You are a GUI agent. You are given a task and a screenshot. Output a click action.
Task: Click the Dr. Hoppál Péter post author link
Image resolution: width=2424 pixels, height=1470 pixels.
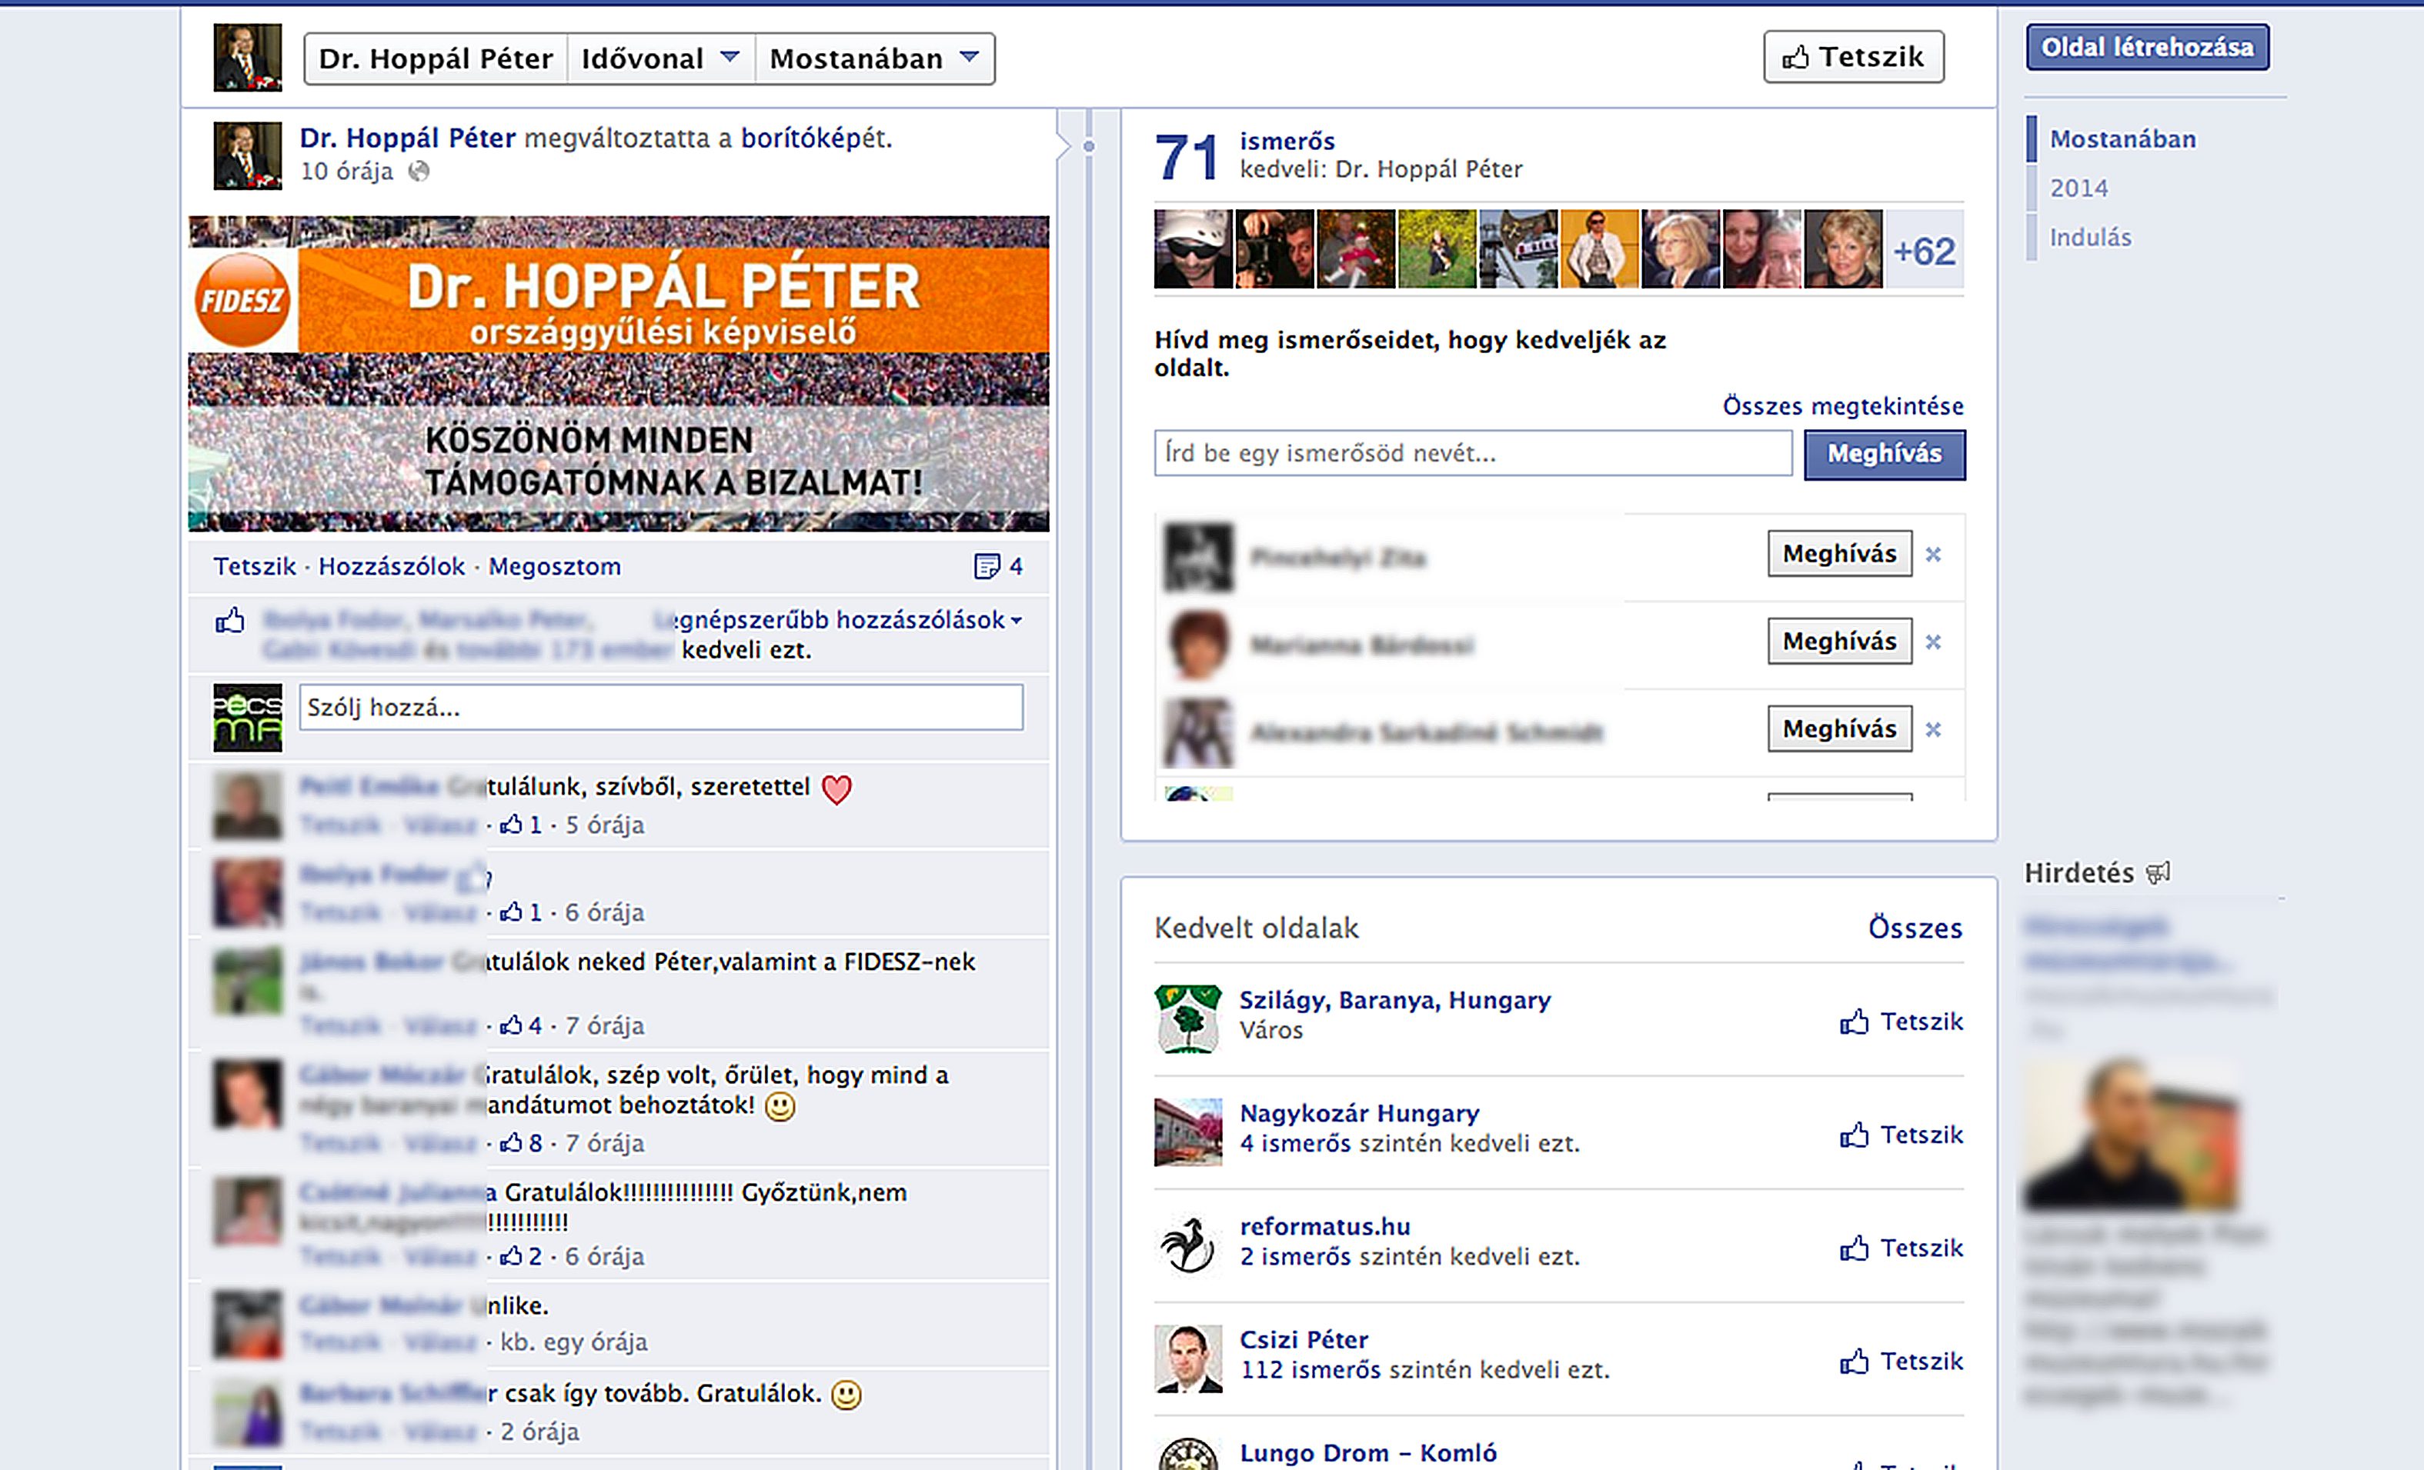[407, 138]
